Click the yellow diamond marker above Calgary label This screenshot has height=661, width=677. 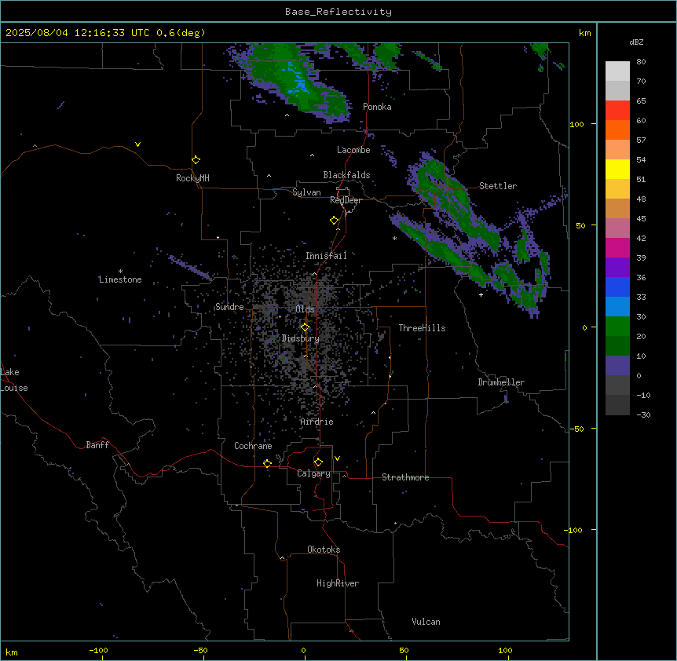[318, 462]
